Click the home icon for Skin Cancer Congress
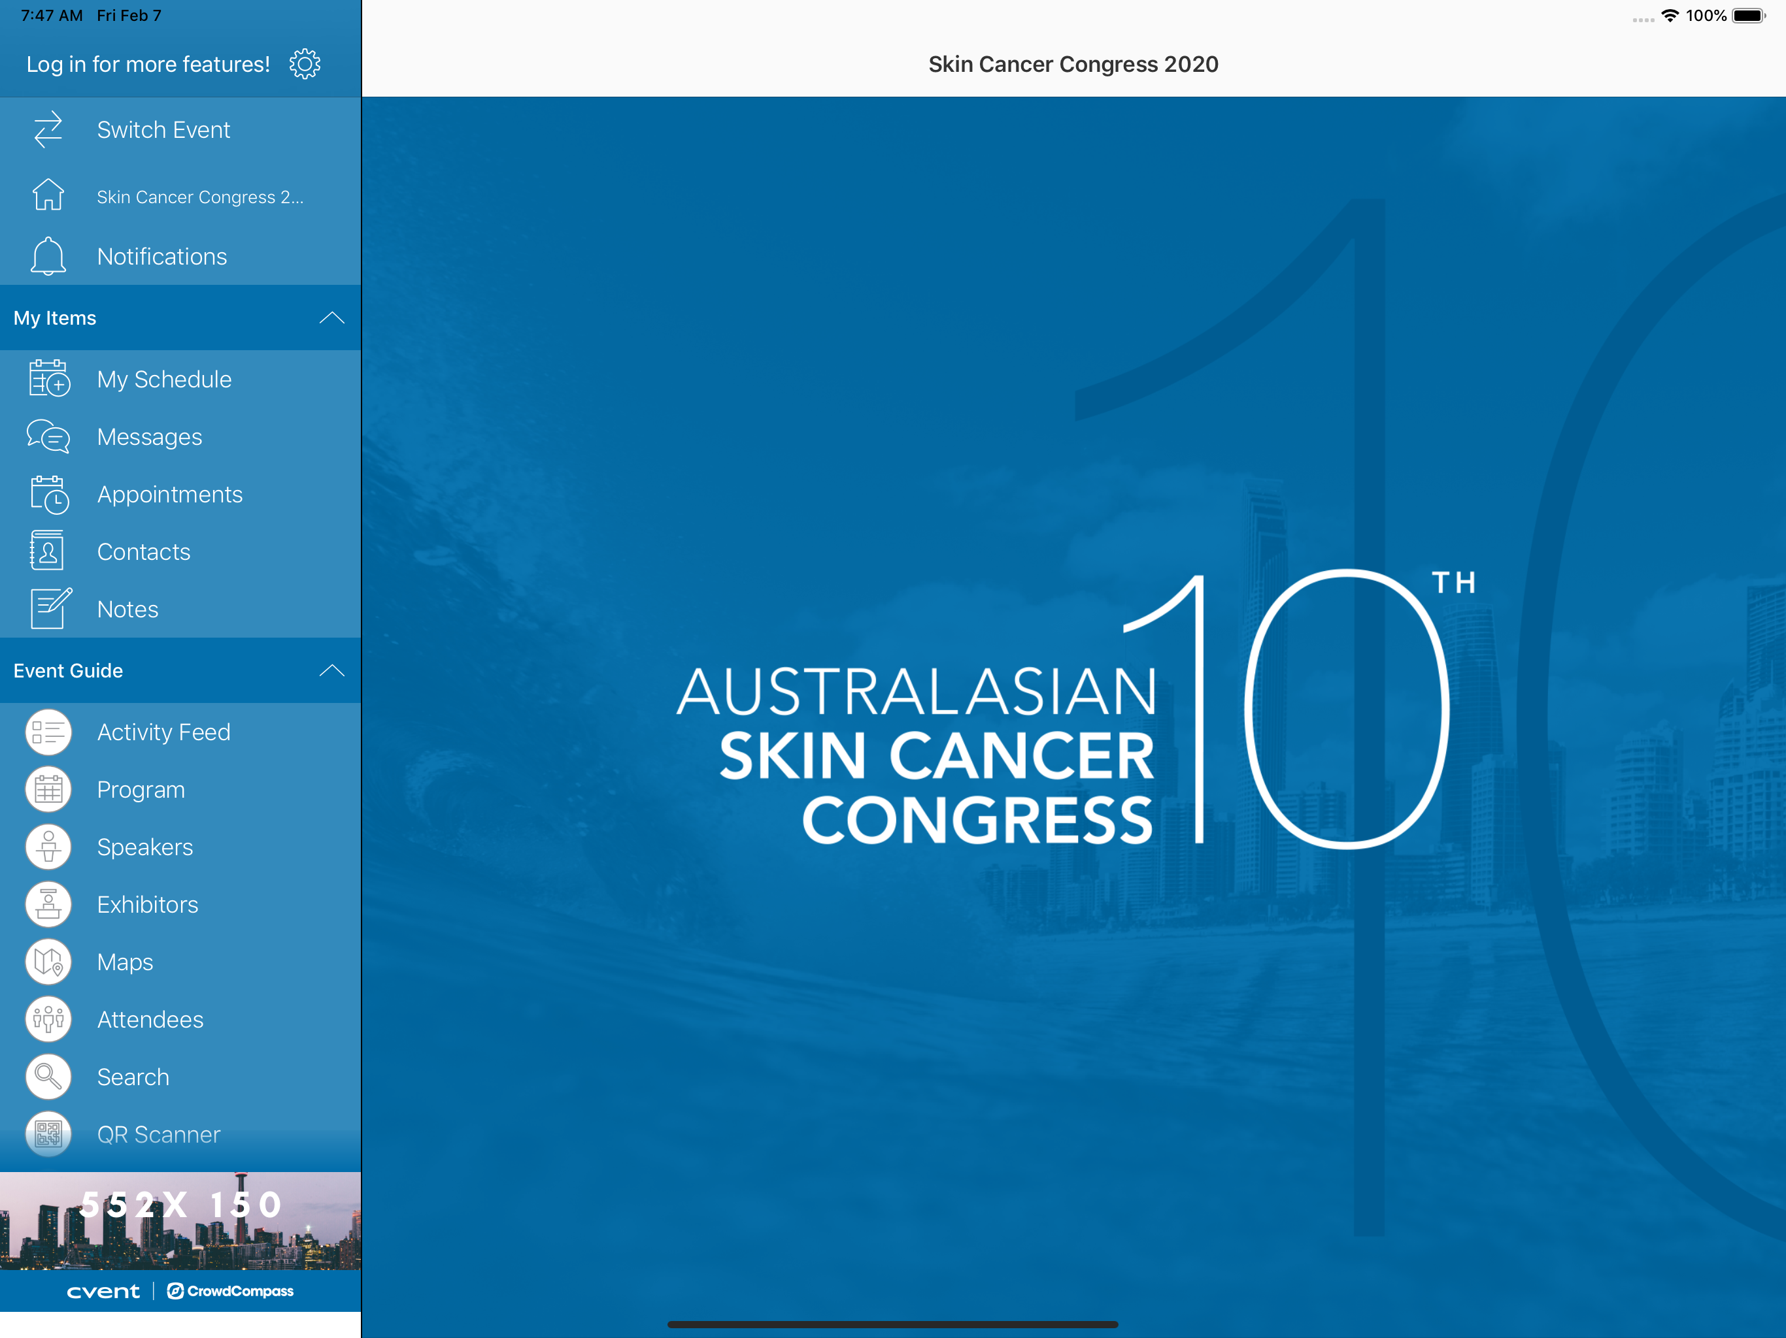Viewport: 1786px width, 1338px height. click(48, 195)
